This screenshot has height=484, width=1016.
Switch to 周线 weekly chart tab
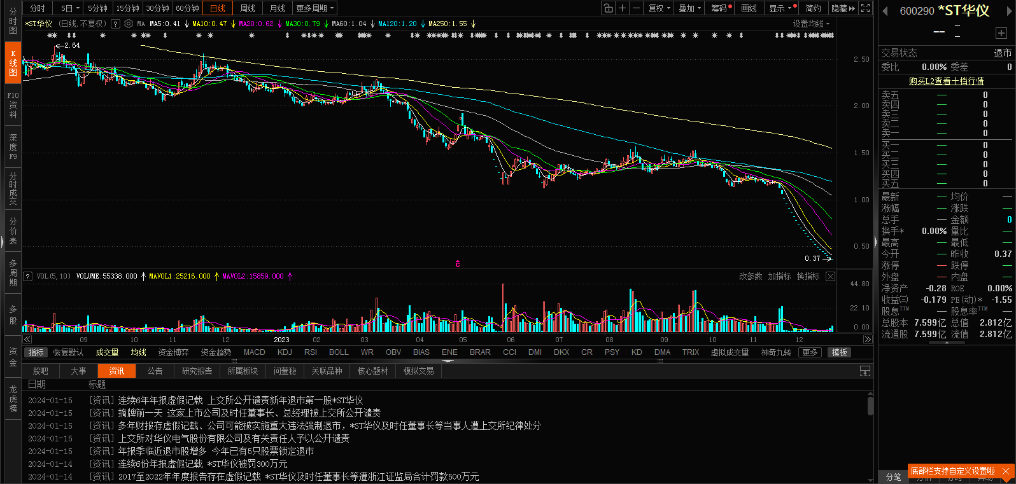tap(248, 8)
